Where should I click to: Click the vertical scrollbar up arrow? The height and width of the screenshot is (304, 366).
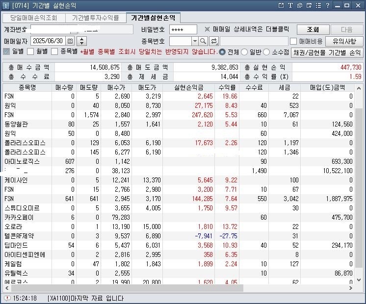pyautogui.click(x=359, y=88)
